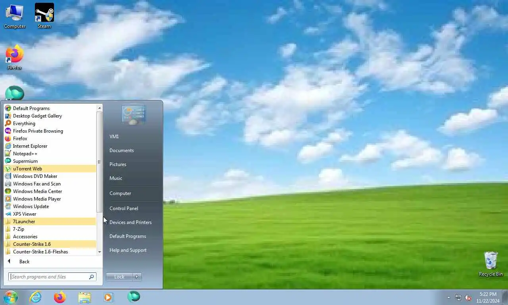
Task: Expand the Accessories folder
Action: click(x=50, y=236)
